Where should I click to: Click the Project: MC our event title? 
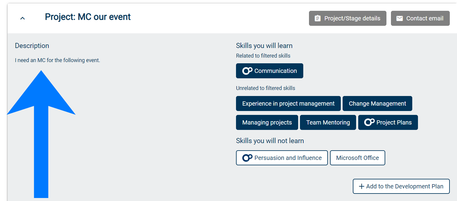[88, 17]
